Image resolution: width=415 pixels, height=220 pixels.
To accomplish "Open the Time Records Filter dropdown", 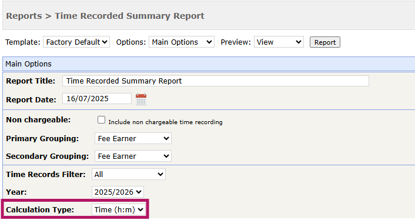I will click(x=129, y=174).
